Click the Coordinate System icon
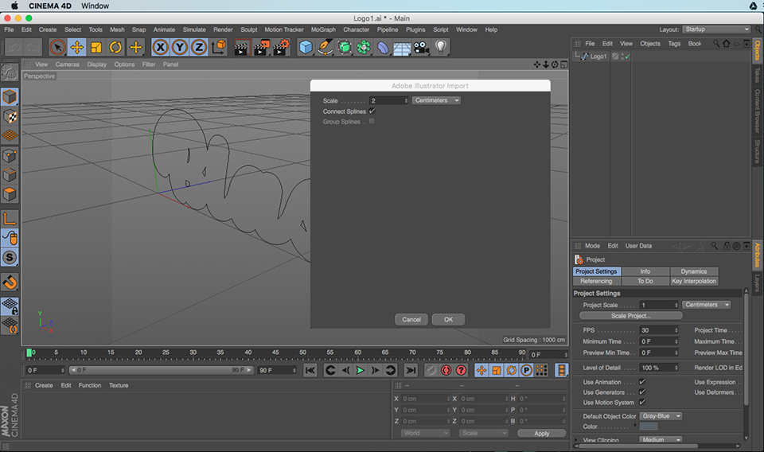This screenshot has height=452, width=764. [x=219, y=47]
